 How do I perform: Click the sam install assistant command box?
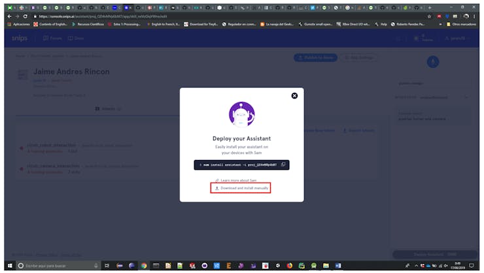point(241,165)
